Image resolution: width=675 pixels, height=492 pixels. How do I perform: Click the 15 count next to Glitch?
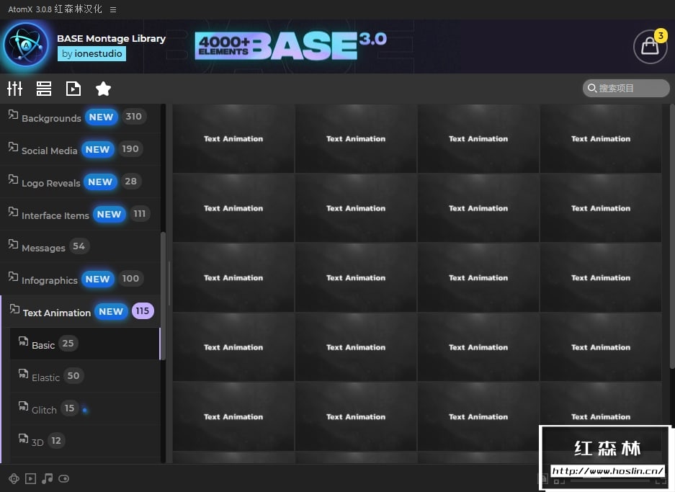coord(69,408)
